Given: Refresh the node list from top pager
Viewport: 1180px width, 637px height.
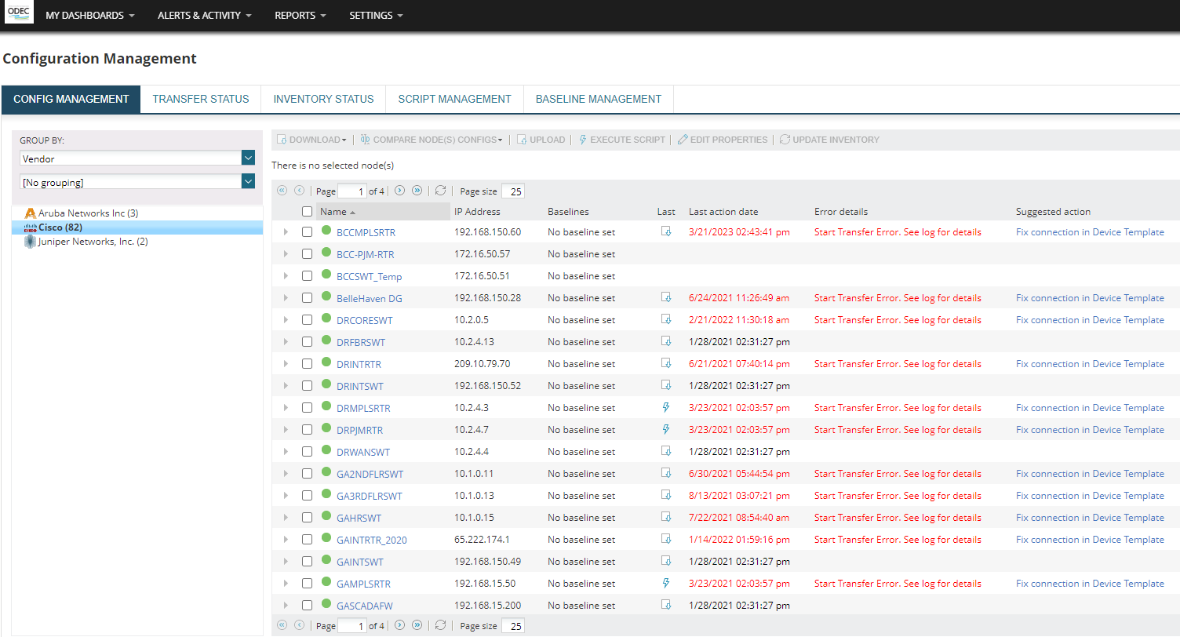Looking at the screenshot, I should click(x=441, y=191).
